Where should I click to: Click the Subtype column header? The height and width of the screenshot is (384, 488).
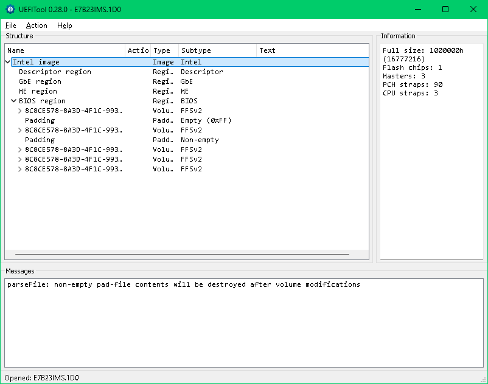218,50
